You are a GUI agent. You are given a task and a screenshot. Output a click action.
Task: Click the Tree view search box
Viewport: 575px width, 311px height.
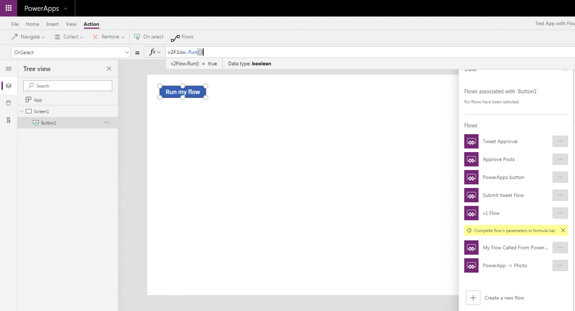click(x=68, y=86)
